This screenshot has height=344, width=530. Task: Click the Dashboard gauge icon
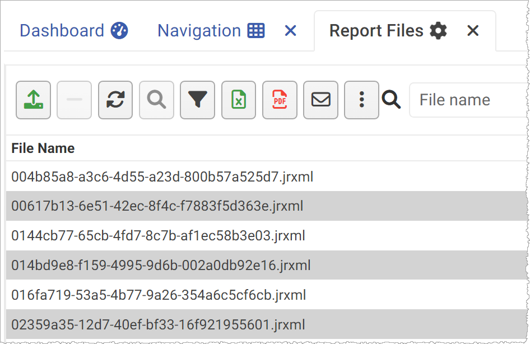point(119,31)
